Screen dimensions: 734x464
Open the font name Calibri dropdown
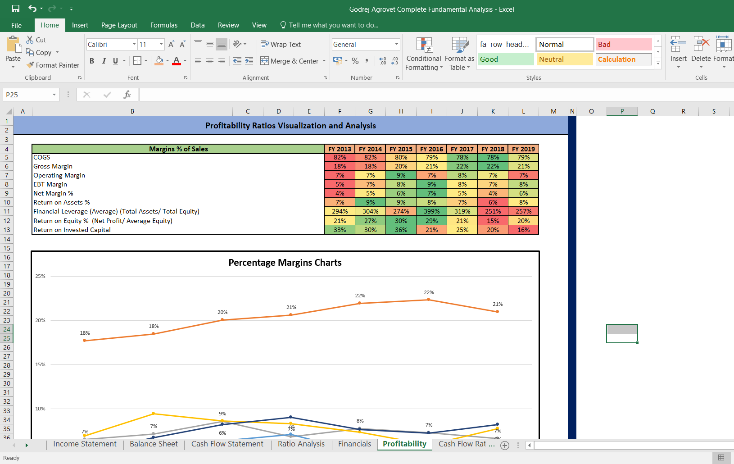pyautogui.click(x=134, y=44)
